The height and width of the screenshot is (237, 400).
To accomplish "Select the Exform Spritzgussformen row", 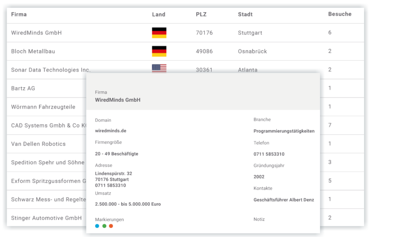I will point(46,181).
